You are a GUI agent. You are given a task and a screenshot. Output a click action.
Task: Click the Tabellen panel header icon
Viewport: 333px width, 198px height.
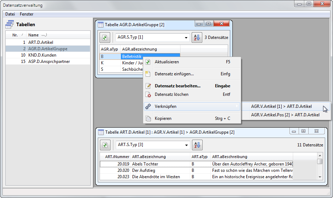pos(10,24)
